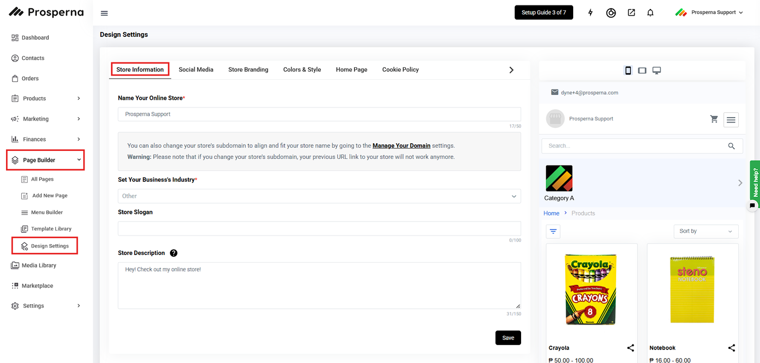The width and height of the screenshot is (760, 363).
Task: Select Category A thumbnail
Action: [559, 179]
